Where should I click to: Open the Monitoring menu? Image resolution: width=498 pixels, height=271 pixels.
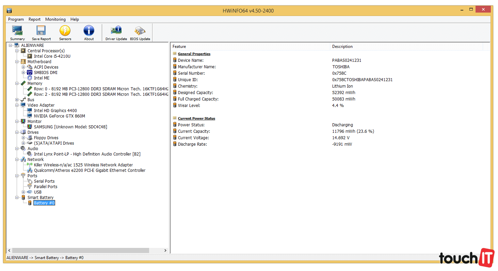pos(55,19)
